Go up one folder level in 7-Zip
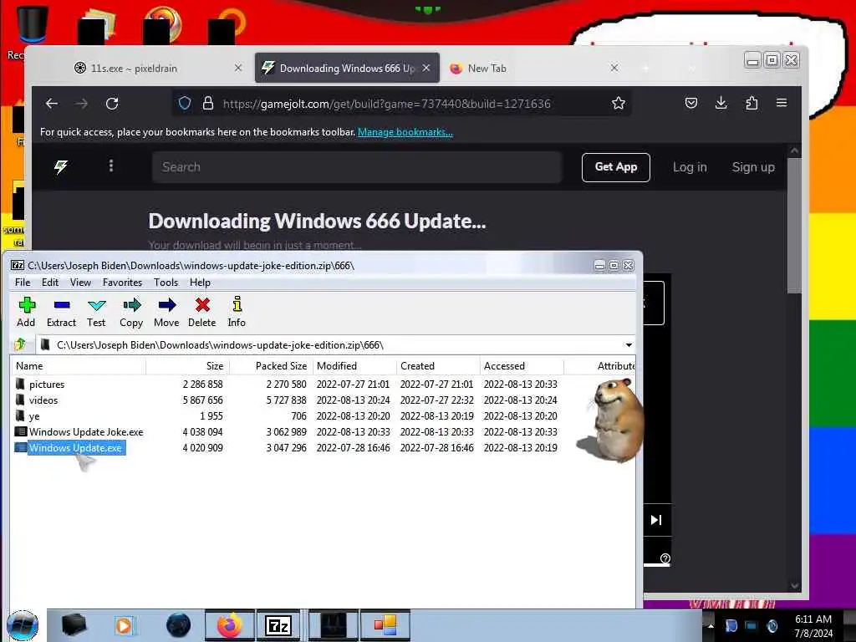 [20, 345]
